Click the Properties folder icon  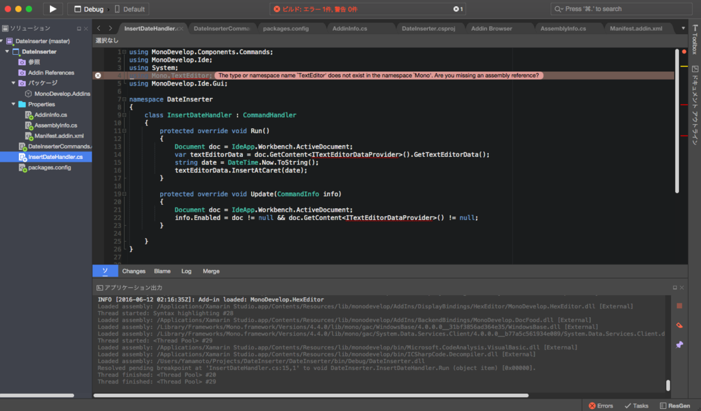[22, 104]
